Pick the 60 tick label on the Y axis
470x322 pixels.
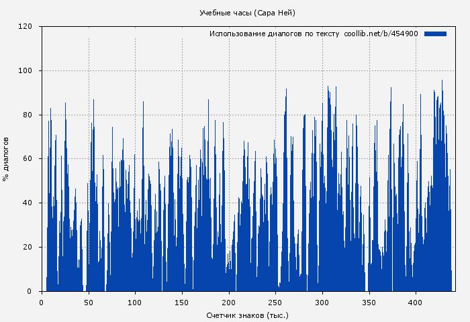[x=28, y=159]
